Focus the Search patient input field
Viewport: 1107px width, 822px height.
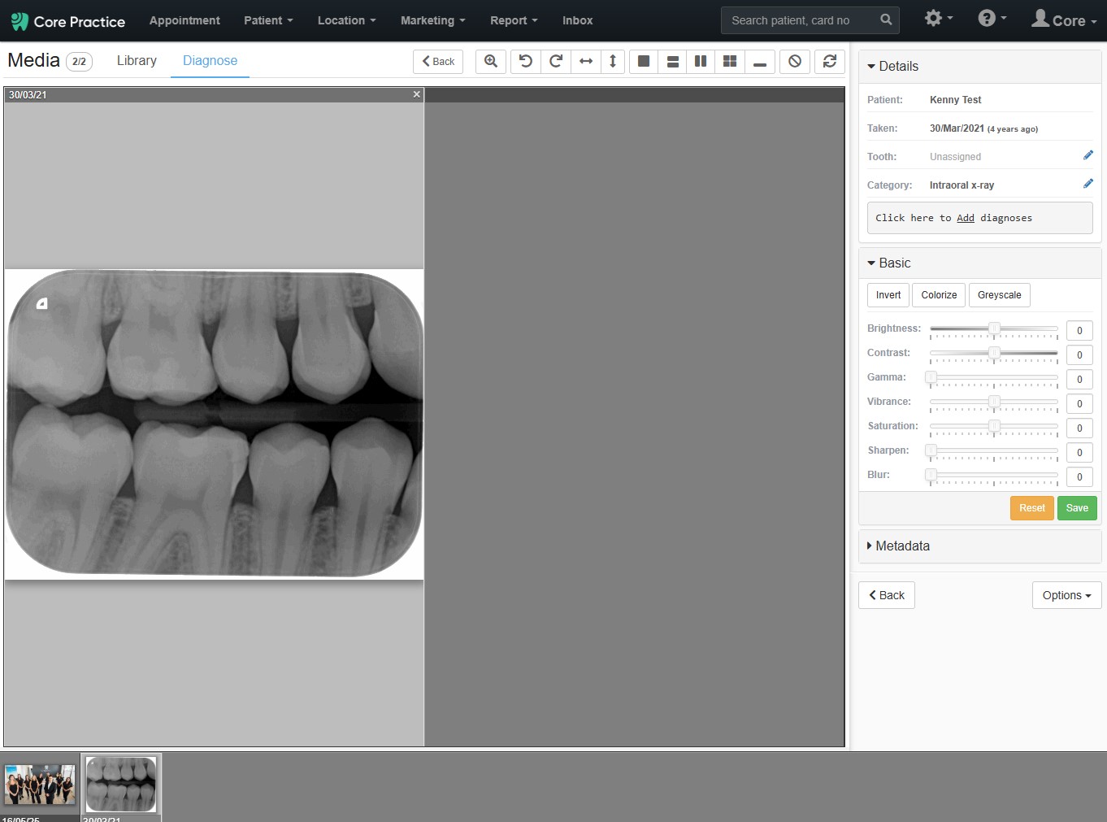tap(800, 20)
